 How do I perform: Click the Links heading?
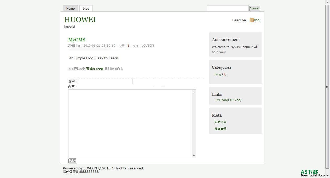(217, 94)
